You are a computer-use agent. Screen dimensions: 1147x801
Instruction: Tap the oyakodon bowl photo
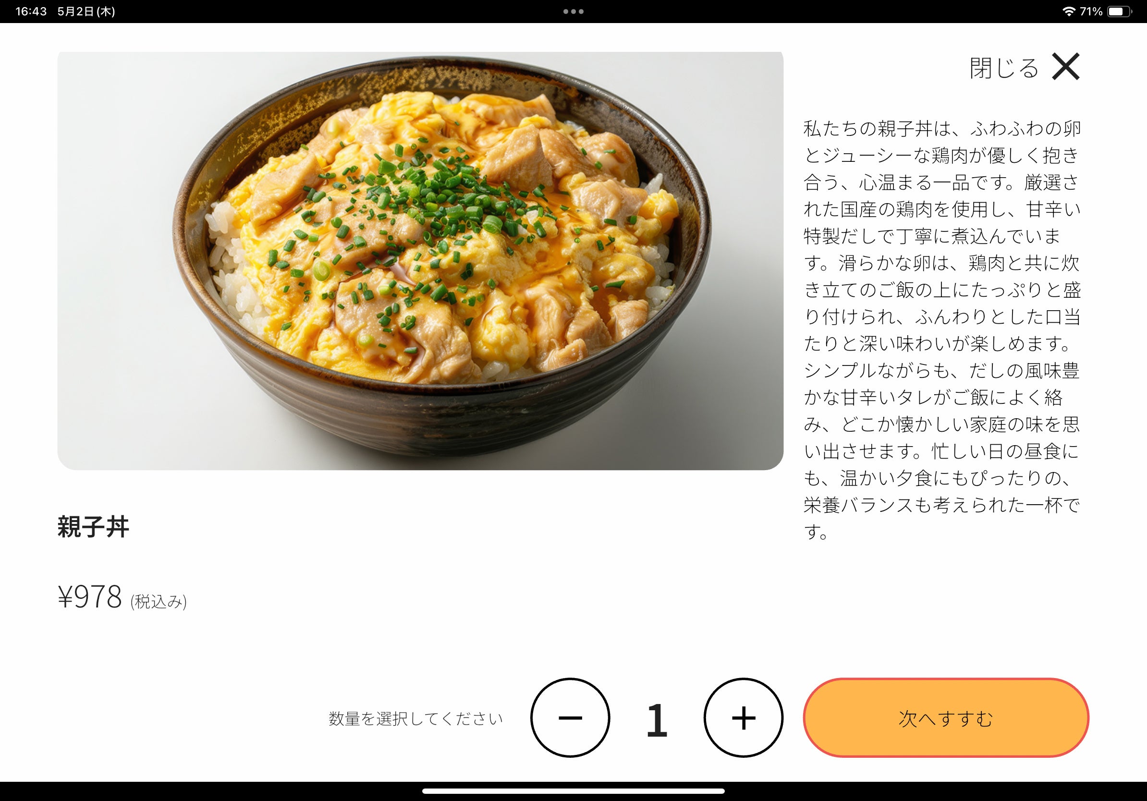point(420,261)
